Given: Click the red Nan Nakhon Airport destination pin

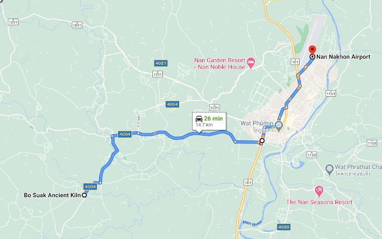Looking at the screenshot, I should pyautogui.click(x=312, y=50).
